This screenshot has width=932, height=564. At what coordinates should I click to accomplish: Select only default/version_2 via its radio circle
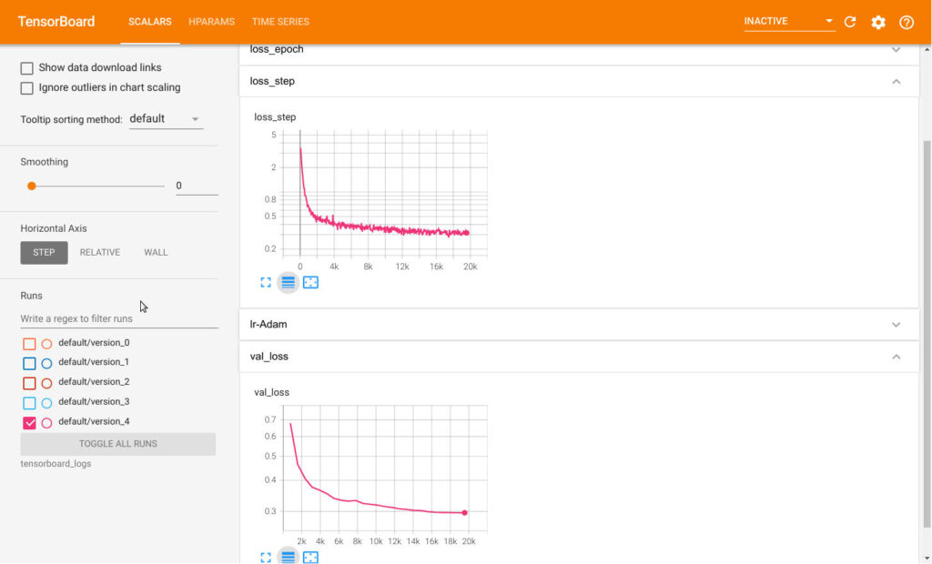pyautogui.click(x=46, y=383)
